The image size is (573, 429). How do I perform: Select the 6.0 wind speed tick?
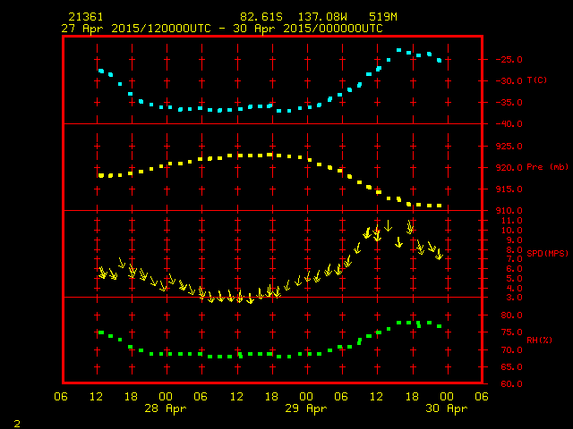pos(514,269)
